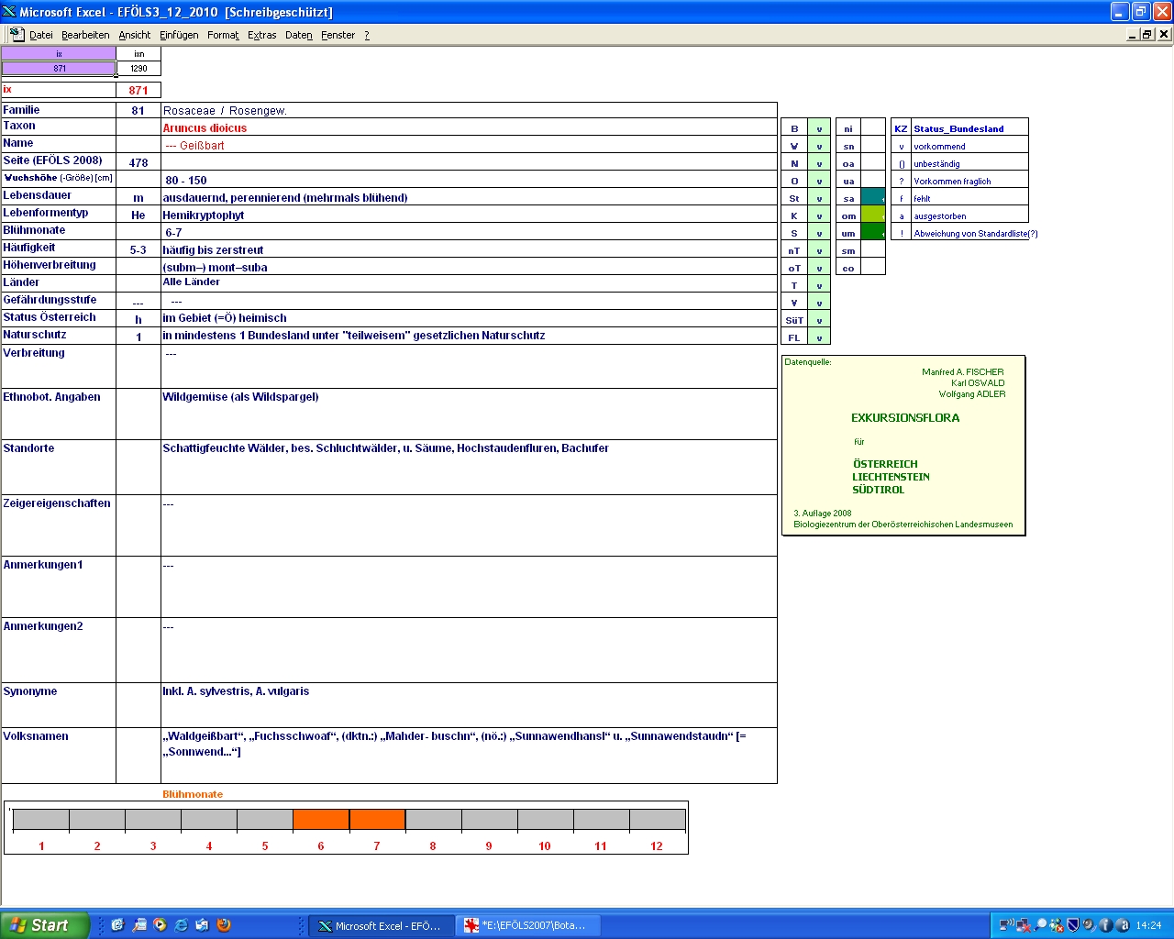Open Outlook Express from quick launch
Image resolution: width=1174 pixels, height=939 pixels.
click(x=202, y=925)
